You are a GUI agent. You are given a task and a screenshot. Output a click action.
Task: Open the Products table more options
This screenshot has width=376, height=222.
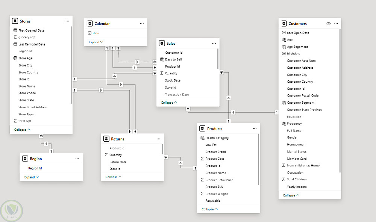tap(255, 129)
